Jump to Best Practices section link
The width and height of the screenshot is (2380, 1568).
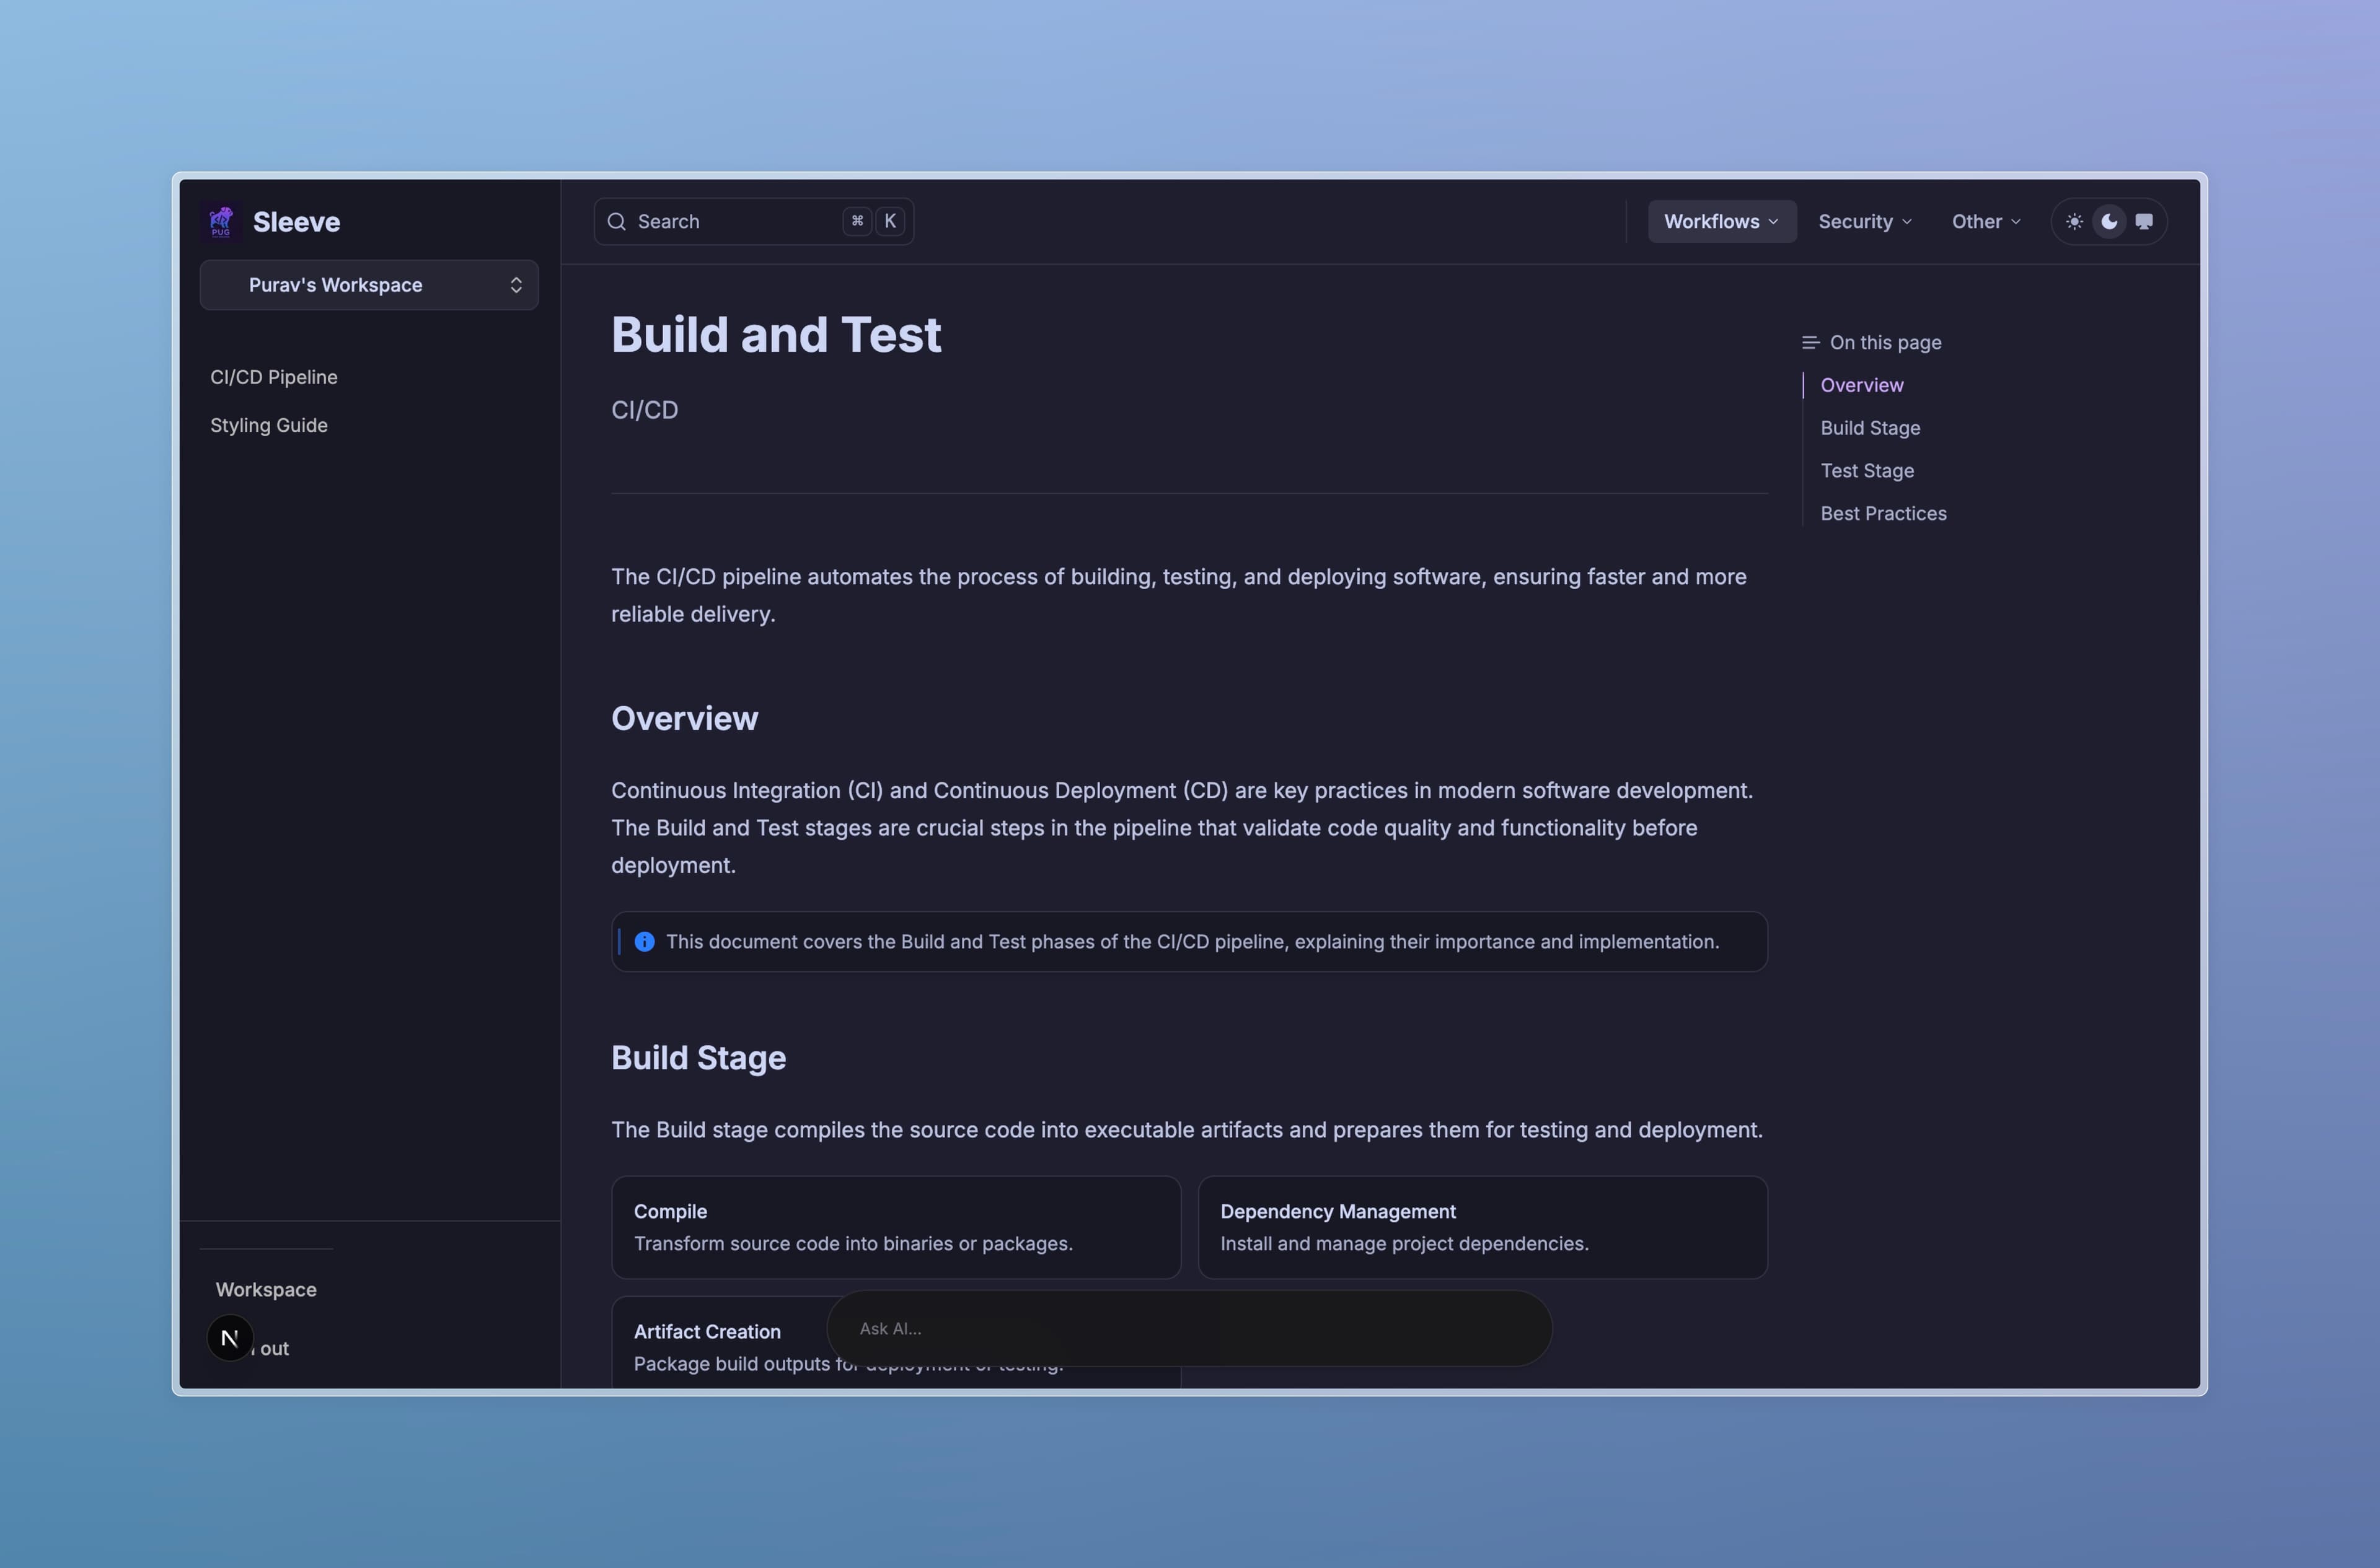tap(1883, 514)
